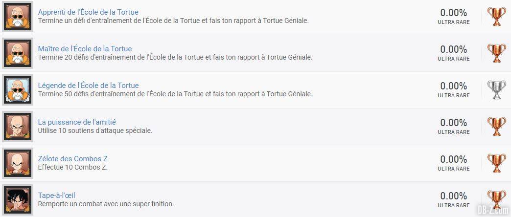Click the silver cup in the Légende row
This screenshot has height=217, width=511.
click(497, 90)
